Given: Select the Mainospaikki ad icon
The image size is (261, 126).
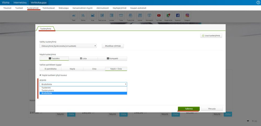Looking at the screenshot, I should click(x=149, y=15).
